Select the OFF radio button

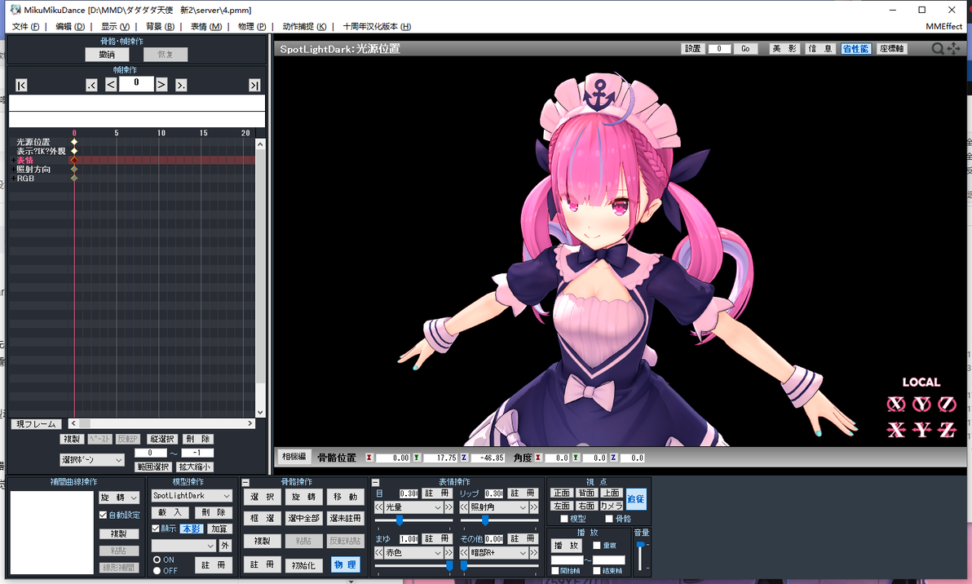point(157,570)
